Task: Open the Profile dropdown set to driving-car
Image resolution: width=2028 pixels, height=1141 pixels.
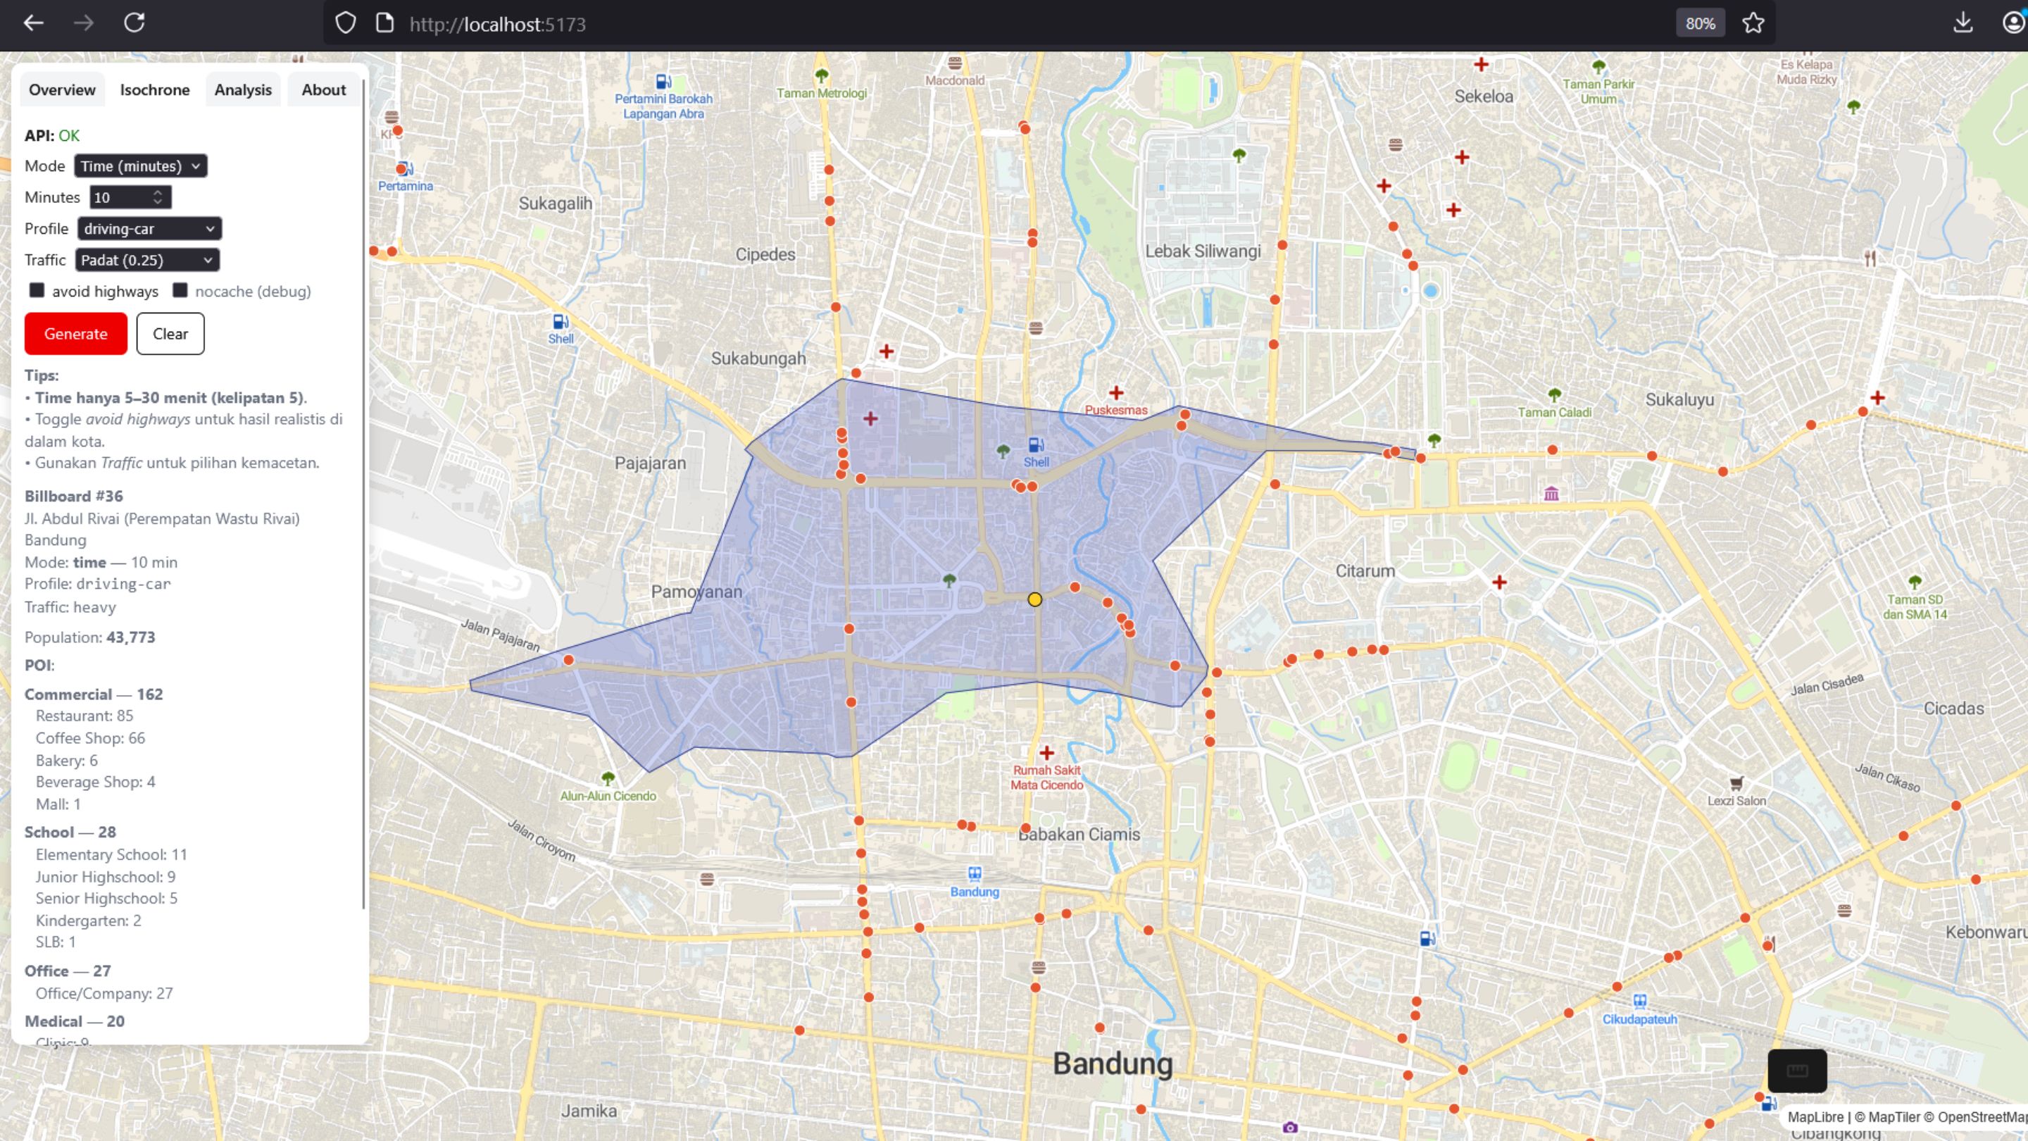Action: 149,228
